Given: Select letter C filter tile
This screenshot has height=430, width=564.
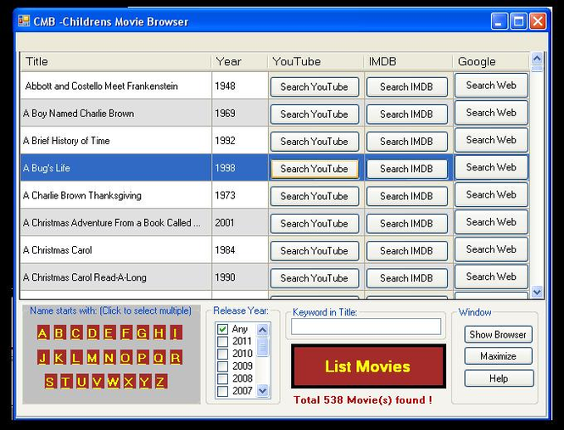Looking at the screenshot, I should click(x=75, y=332).
